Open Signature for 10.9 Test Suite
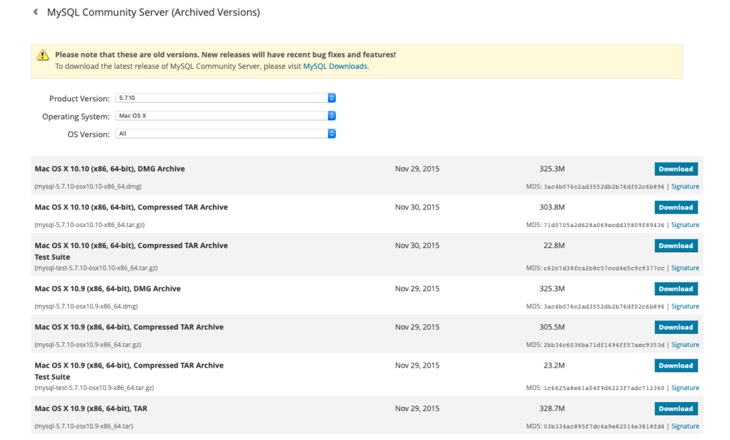The height and width of the screenshot is (440, 730). pos(685,388)
